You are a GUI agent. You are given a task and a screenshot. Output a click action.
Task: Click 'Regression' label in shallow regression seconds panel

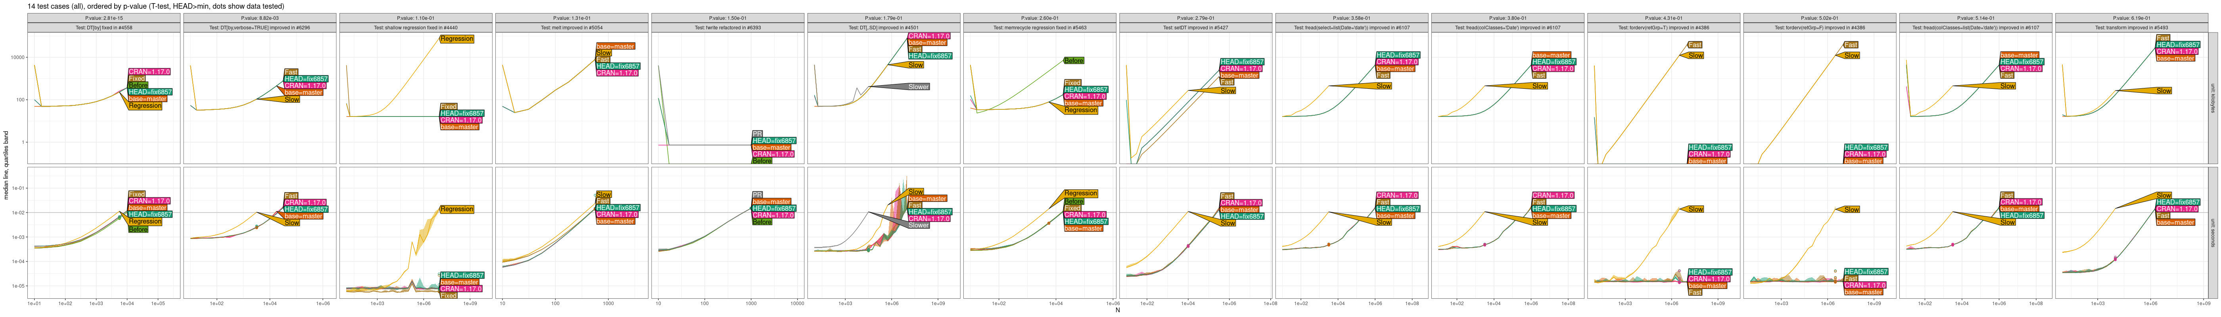coord(456,209)
